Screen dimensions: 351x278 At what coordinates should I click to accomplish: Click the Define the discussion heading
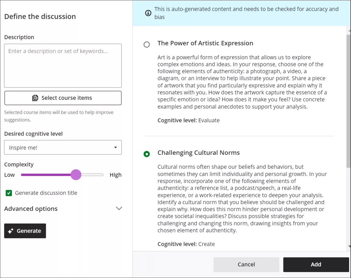point(40,16)
